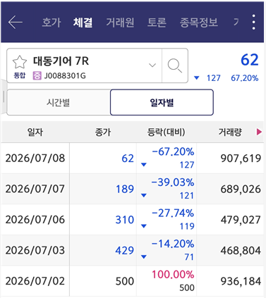266x298 pixels.
Task: Select the 일자별 view
Action: coord(162,102)
